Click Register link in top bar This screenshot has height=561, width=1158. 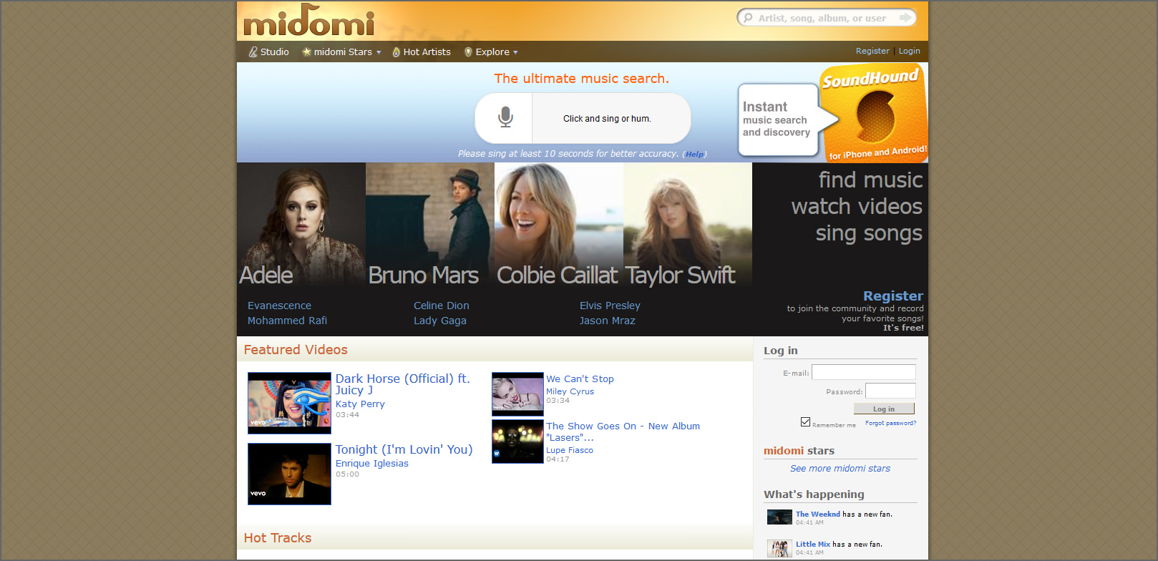click(872, 51)
